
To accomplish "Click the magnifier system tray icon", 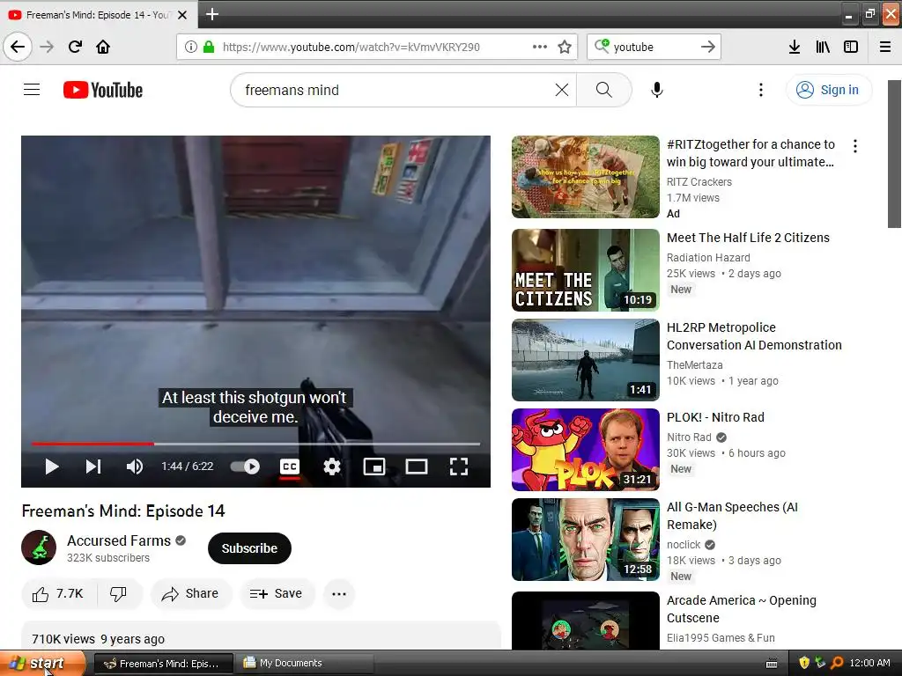I will pos(837,663).
